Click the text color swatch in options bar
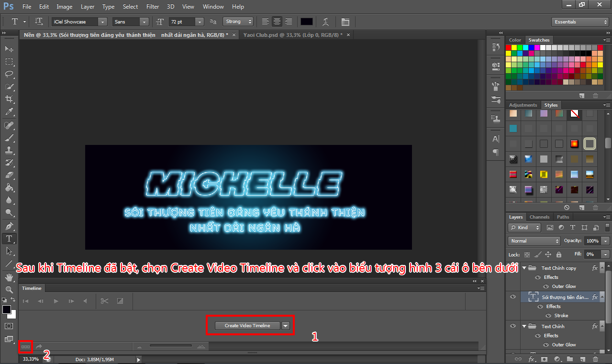The height and width of the screenshot is (364, 612). tap(306, 22)
